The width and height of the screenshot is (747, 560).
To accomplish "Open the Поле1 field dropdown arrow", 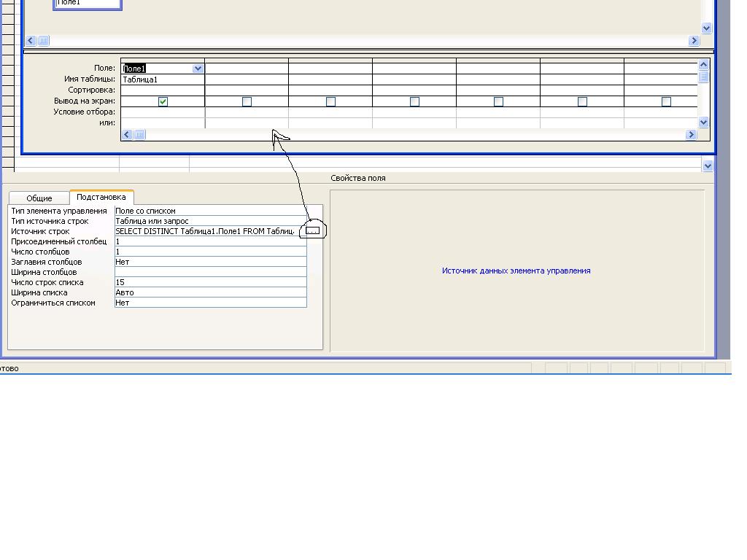I will coord(198,69).
